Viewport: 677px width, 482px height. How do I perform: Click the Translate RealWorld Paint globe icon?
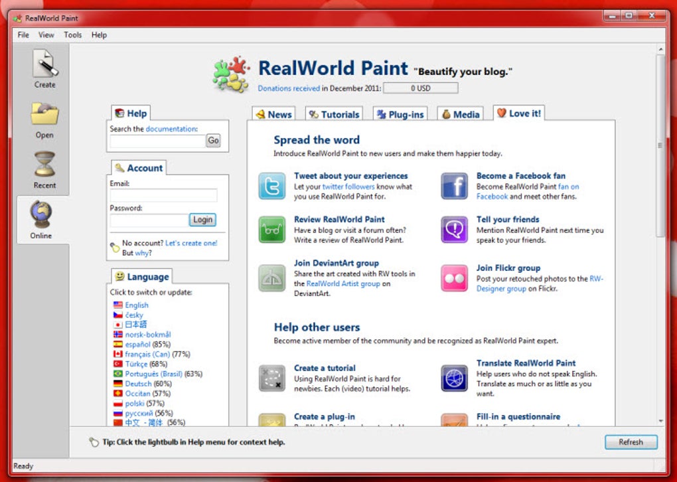pos(455,378)
